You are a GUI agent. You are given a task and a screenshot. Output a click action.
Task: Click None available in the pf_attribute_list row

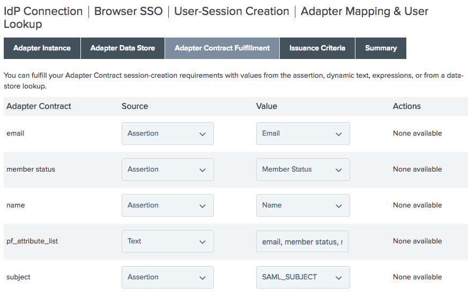tap(417, 241)
